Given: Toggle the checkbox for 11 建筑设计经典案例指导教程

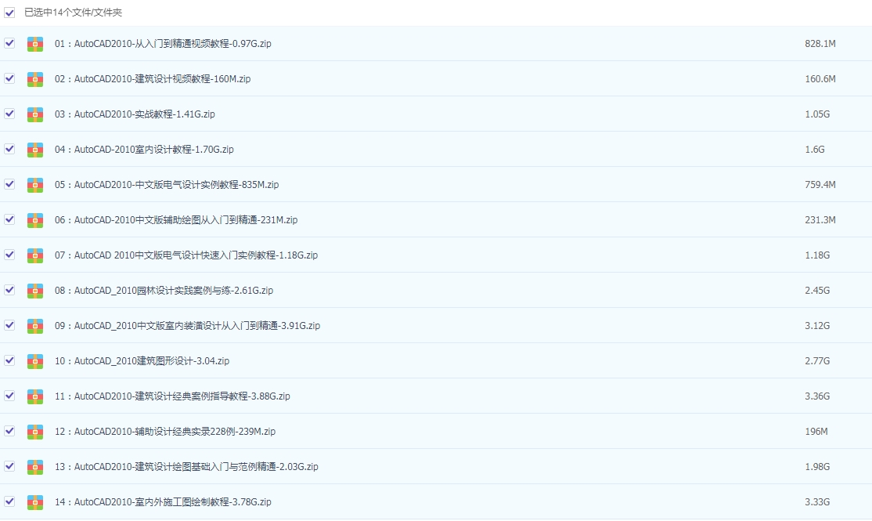Looking at the screenshot, I should (x=9, y=396).
